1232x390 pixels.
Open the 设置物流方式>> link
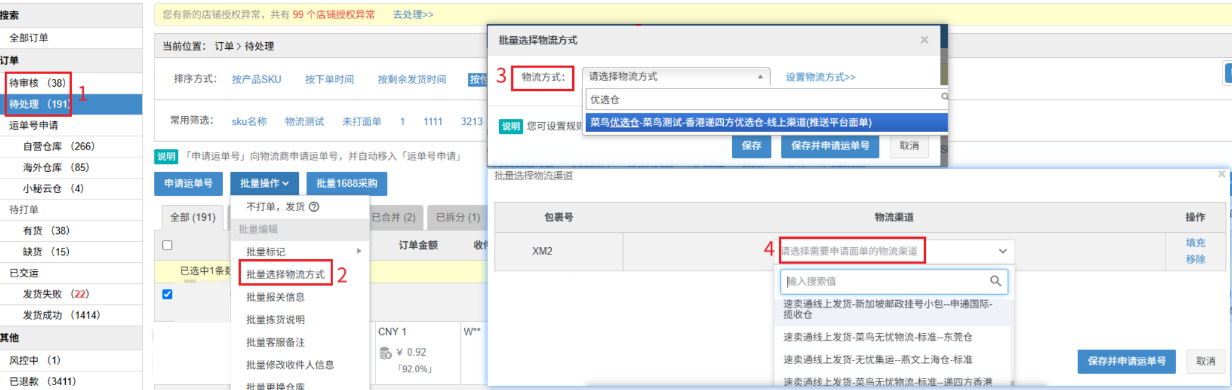coord(820,77)
